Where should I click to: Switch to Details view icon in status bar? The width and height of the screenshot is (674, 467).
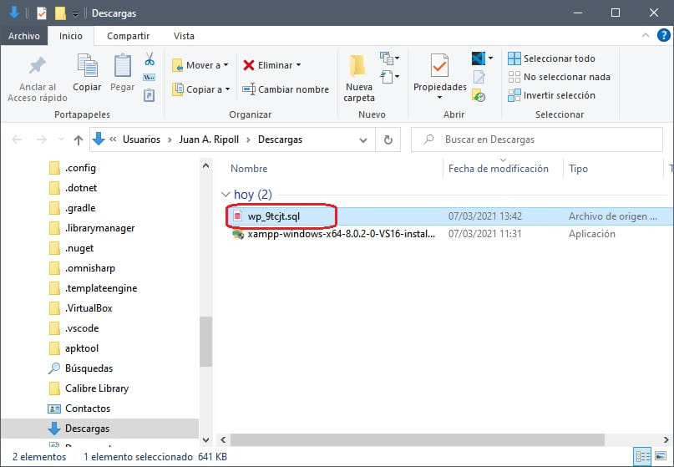pos(642,456)
